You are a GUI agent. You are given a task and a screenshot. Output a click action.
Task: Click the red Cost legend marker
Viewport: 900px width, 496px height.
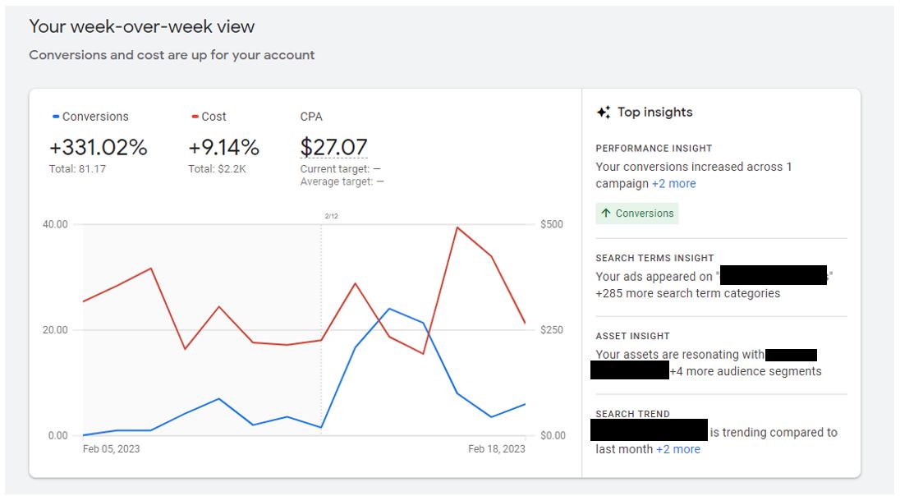point(195,117)
